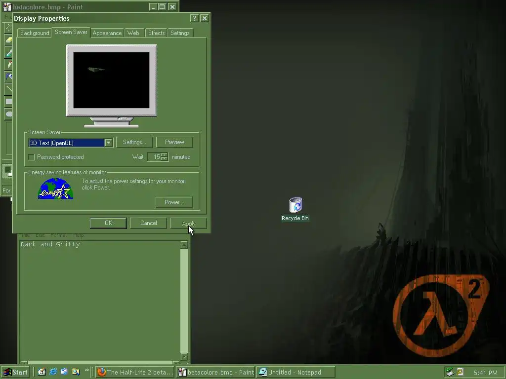Click the monitor screen saver preview
The image size is (506, 379).
(x=111, y=80)
